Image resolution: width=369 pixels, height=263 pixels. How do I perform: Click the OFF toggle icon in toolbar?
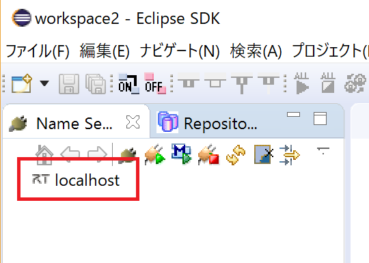click(x=155, y=84)
